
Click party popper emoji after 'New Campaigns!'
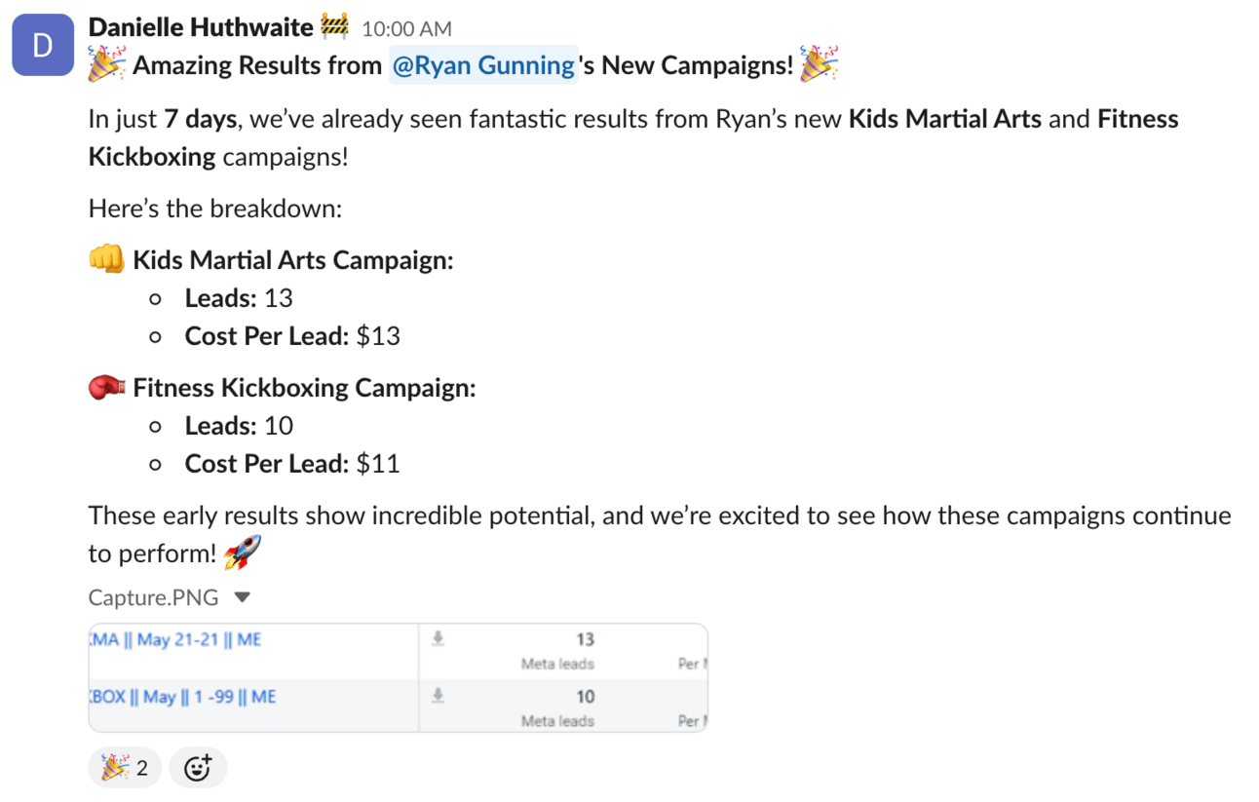[819, 65]
